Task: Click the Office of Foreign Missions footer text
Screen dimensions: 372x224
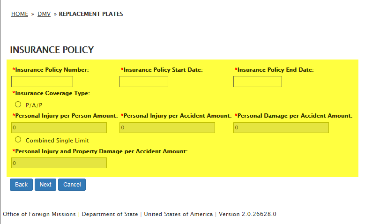Action: click(x=39, y=214)
